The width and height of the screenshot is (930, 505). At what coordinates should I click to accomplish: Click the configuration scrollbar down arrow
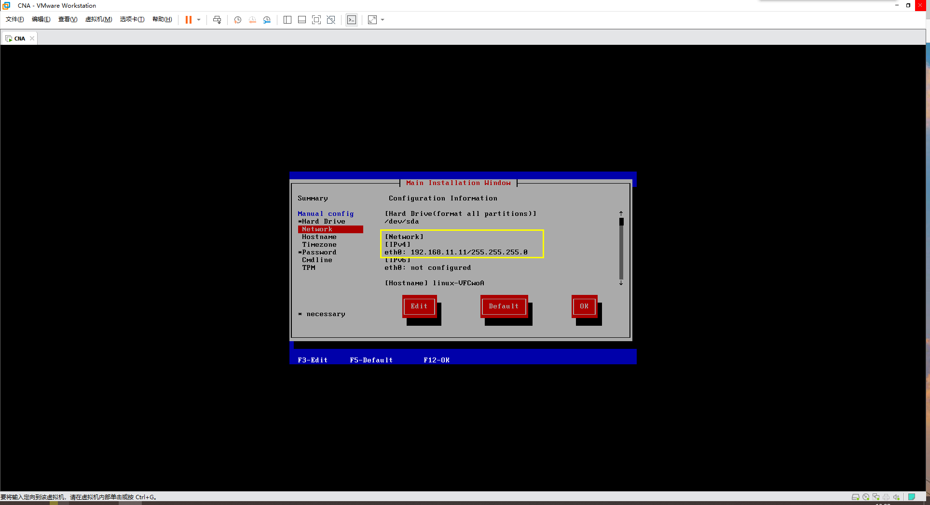(621, 283)
